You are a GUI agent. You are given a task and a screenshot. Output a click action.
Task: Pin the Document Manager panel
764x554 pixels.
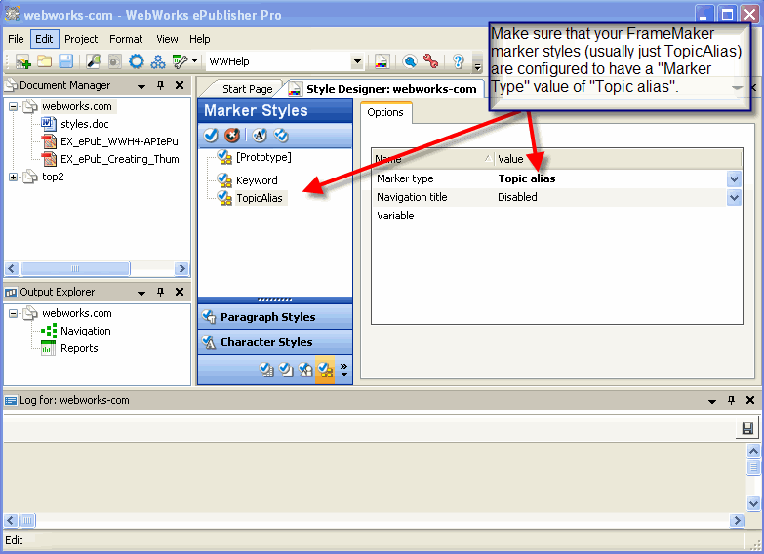(x=160, y=85)
